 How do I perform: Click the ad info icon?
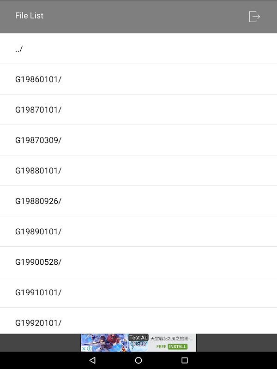[89, 349]
